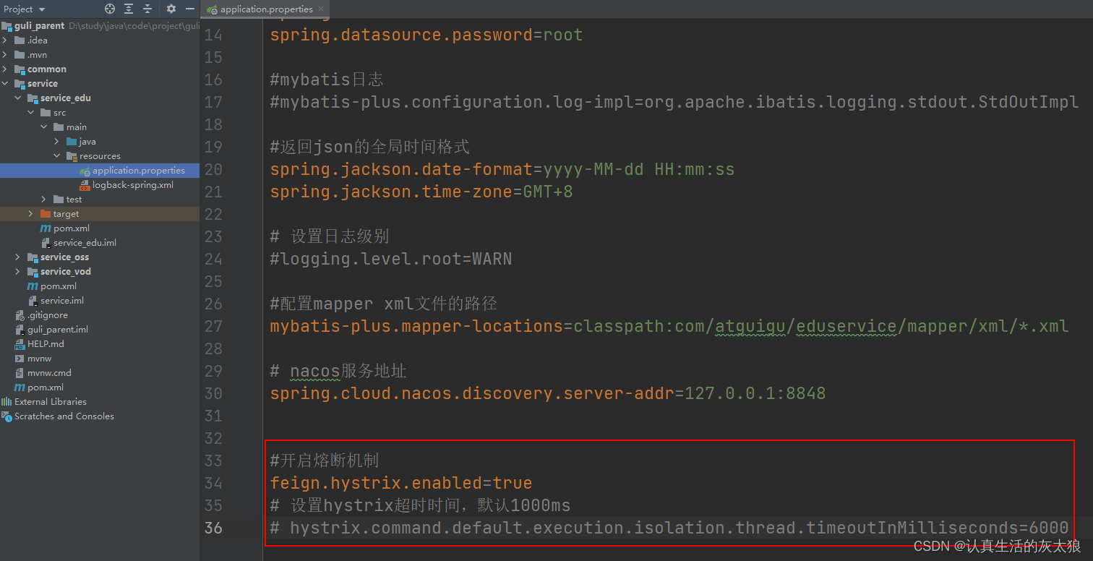The image size is (1093, 561).
Task: Click the hystrix timeoutInMilliseconds comment line
Action: click(x=669, y=528)
